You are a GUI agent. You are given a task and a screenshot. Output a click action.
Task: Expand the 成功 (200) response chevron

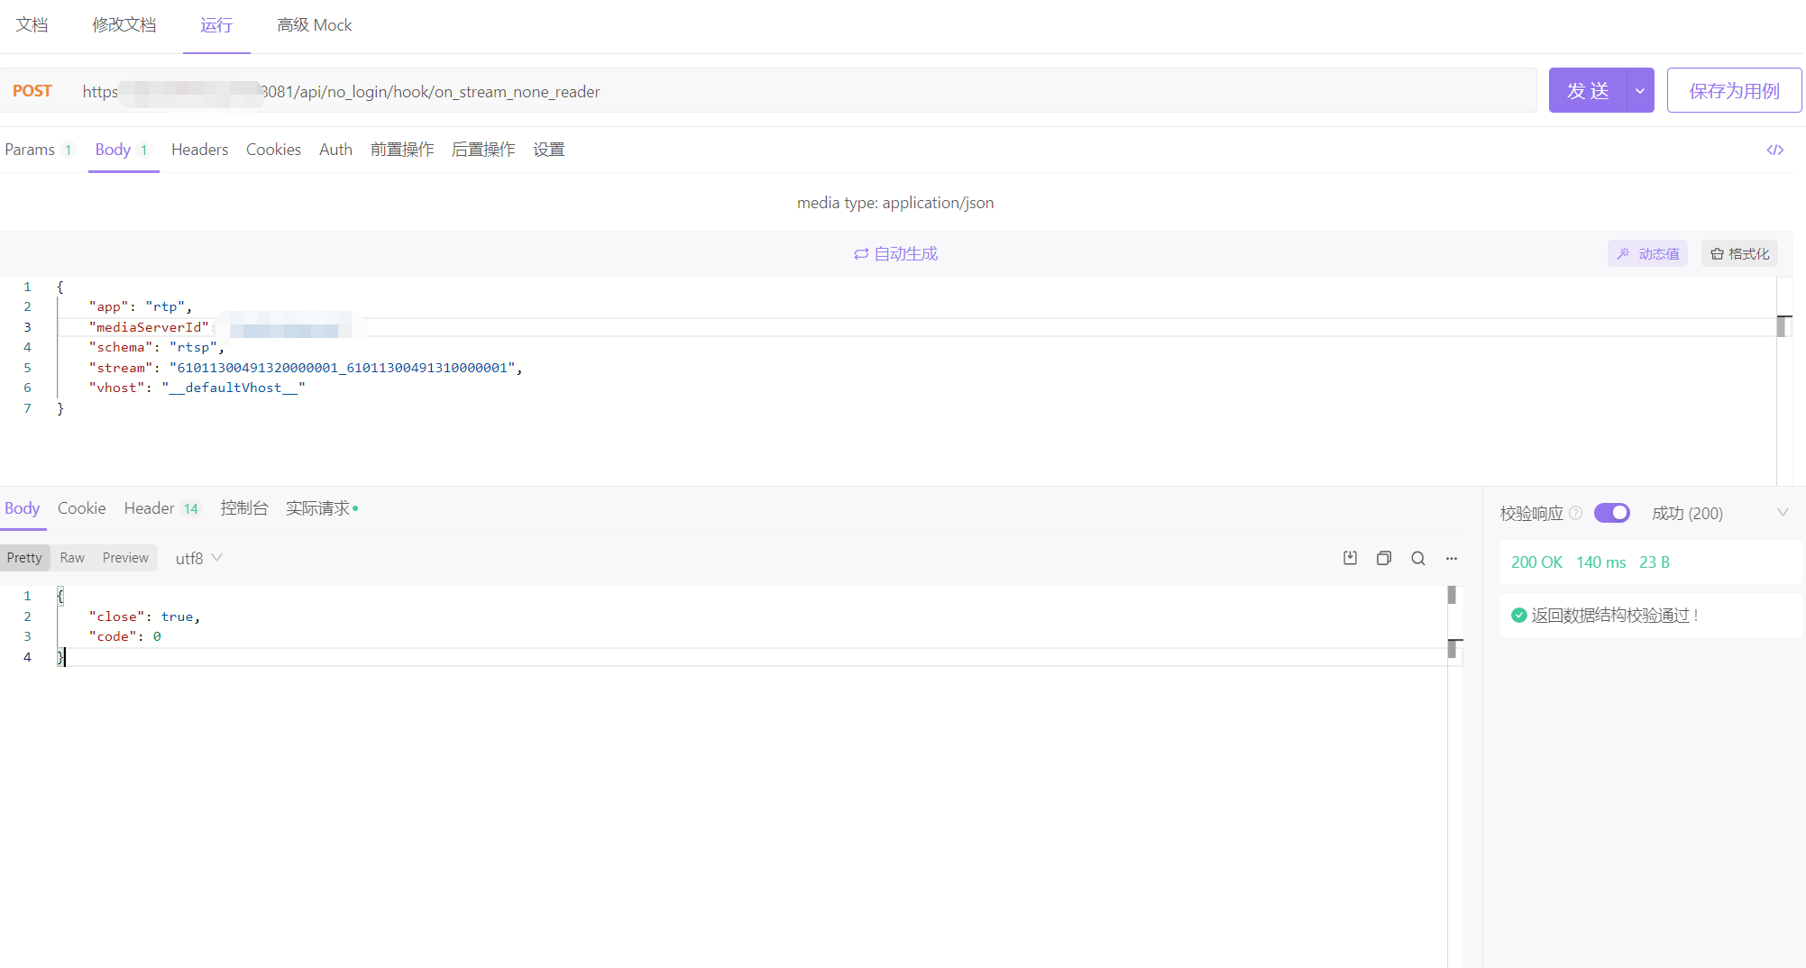click(1783, 513)
